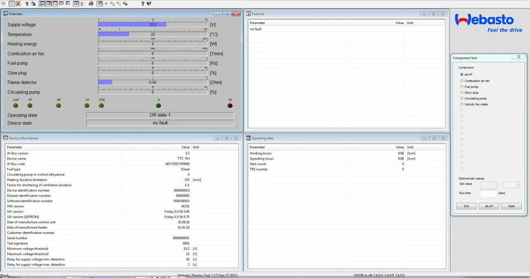This screenshot has height=278, width=530.
Task: Click the Device state 'no fault' field
Action: pos(160,123)
